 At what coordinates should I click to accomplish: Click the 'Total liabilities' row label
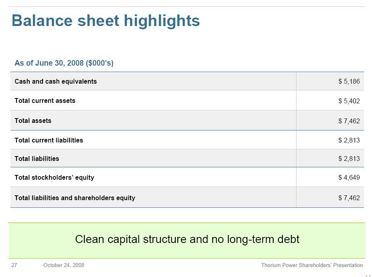[37, 159]
